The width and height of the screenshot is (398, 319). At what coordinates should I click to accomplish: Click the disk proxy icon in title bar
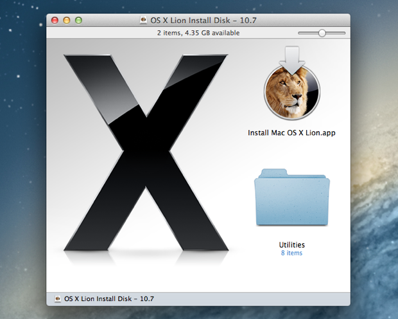[x=143, y=21]
